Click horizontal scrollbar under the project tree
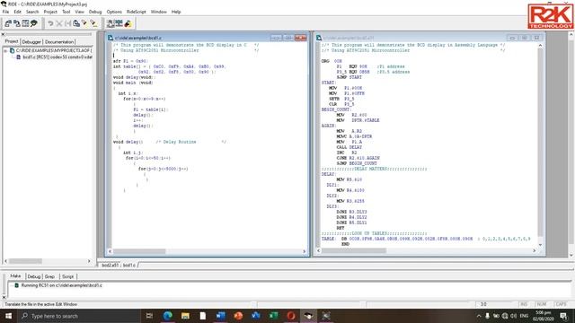575x323 pixels. coord(48,261)
